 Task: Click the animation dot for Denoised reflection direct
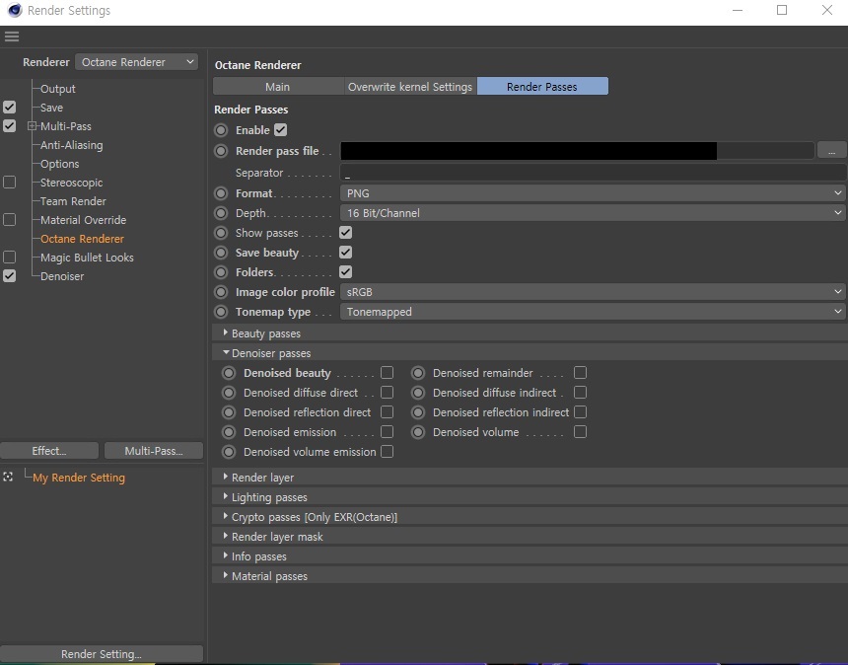pyautogui.click(x=229, y=412)
